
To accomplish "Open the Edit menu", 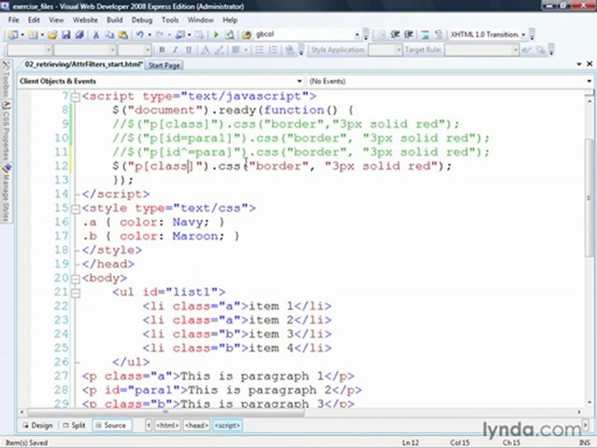I will [34, 20].
